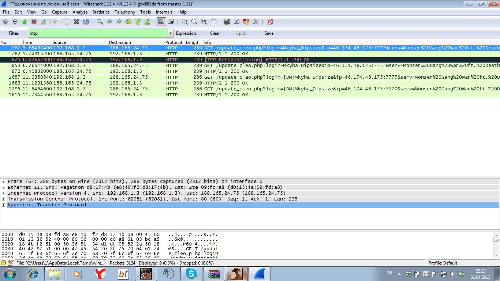This screenshot has height=281, width=500.
Task: Expand the Frame 767 details row
Action: click(3, 181)
